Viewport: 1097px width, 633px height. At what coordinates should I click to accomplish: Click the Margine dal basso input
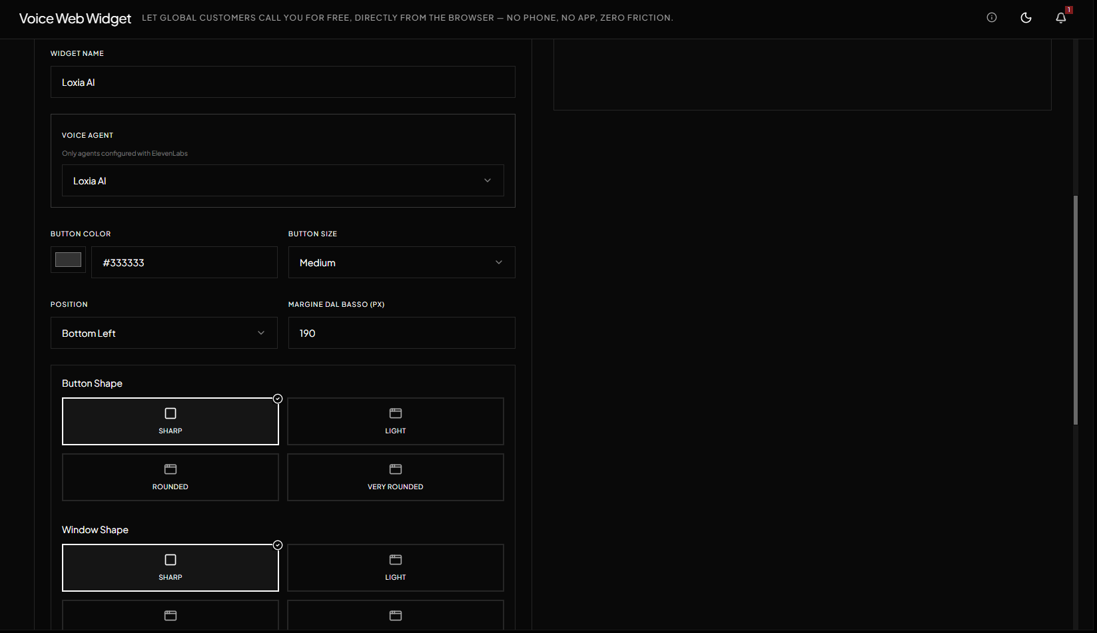point(402,333)
